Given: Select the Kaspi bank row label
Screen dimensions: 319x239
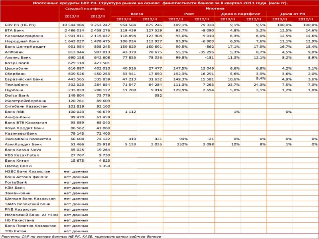Looking at the screenshot, I should coord(17,63).
